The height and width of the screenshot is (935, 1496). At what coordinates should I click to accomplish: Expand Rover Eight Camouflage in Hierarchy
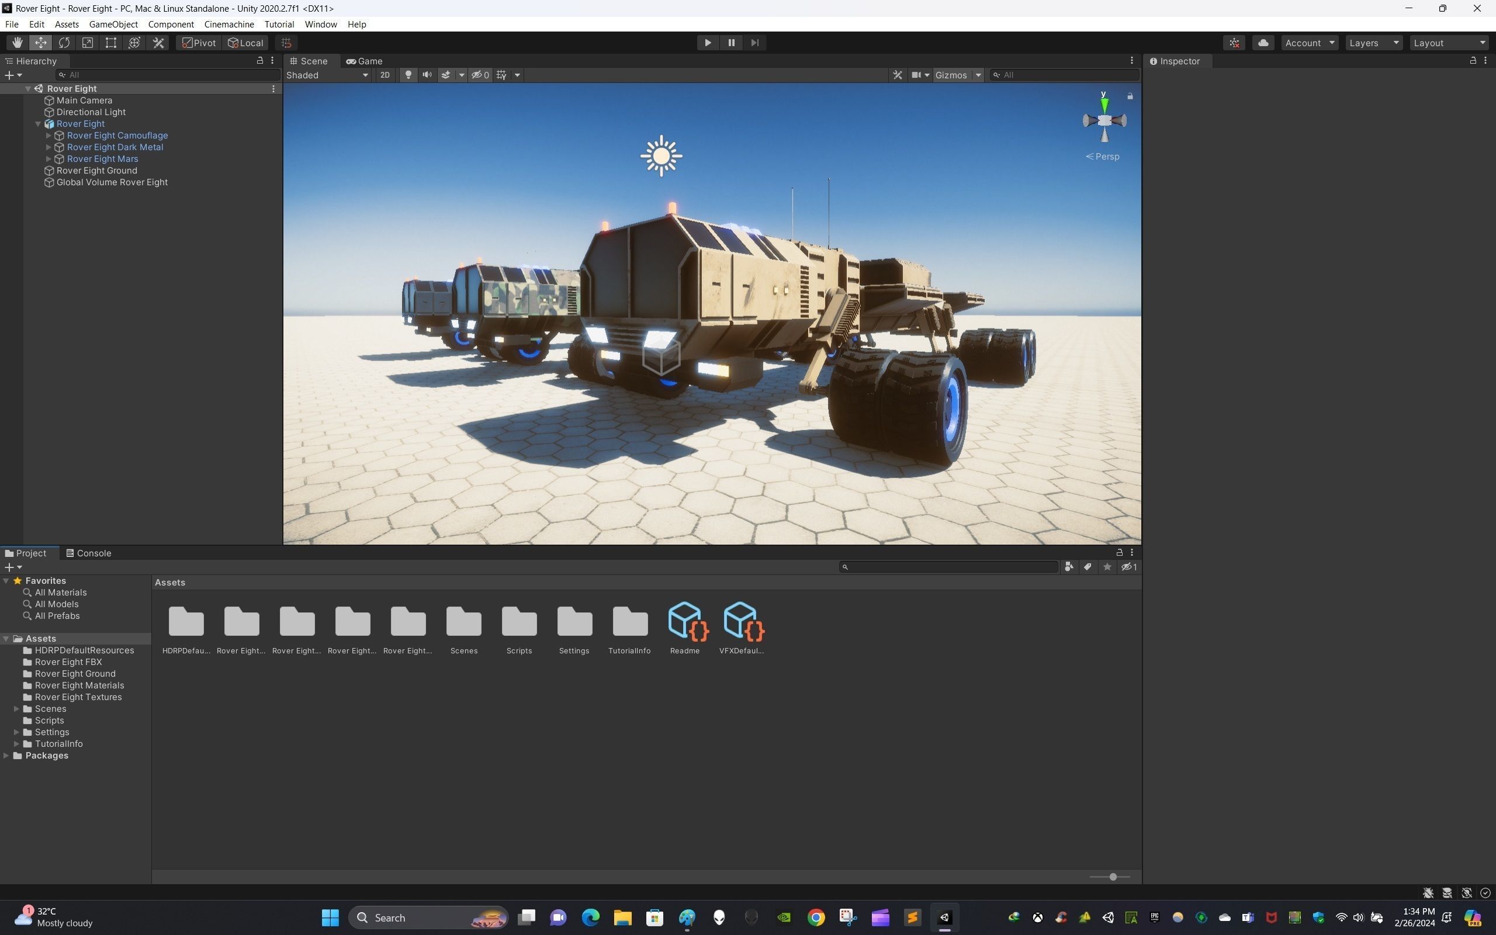[x=49, y=136]
